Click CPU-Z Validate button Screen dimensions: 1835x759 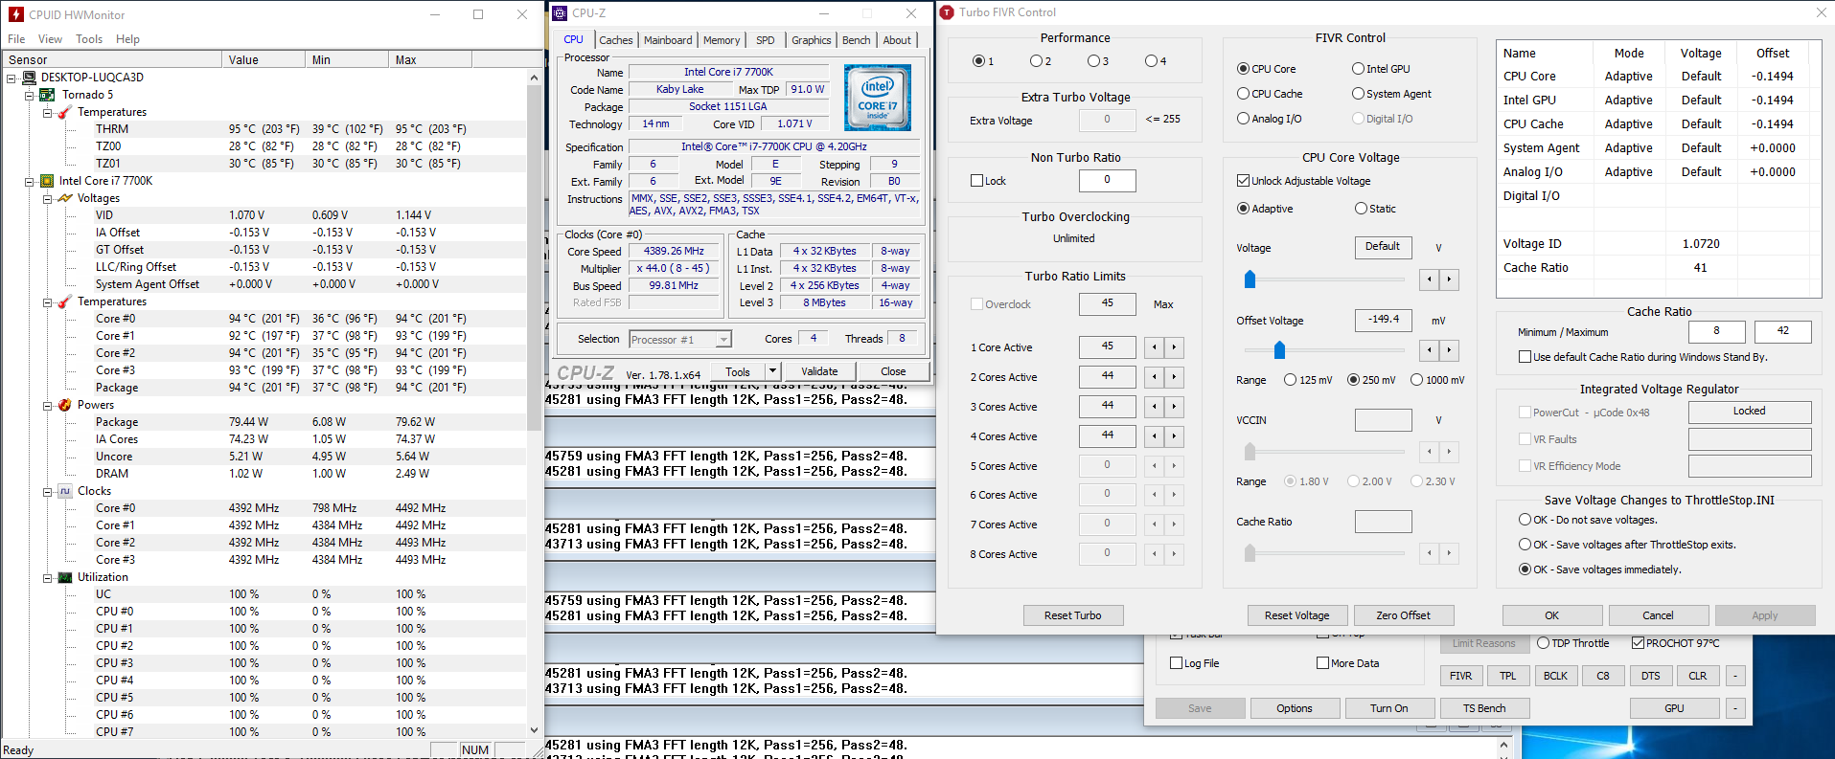click(819, 371)
